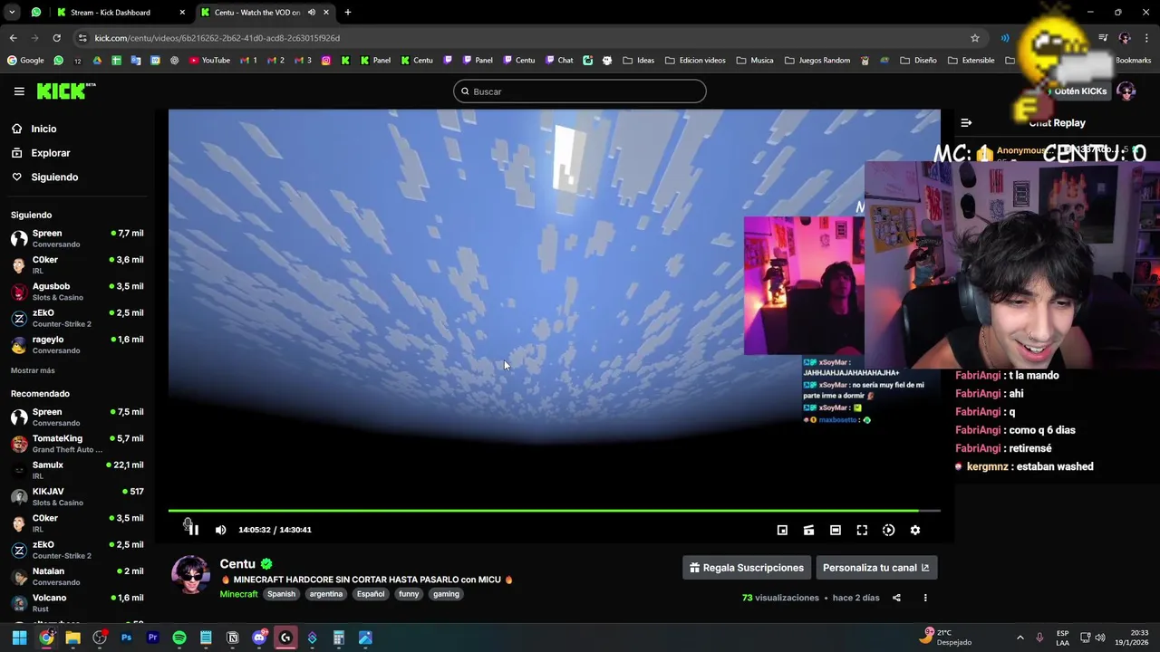Open video player settings gear
The height and width of the screenshot is (652, 1160).
click(915, 530)
